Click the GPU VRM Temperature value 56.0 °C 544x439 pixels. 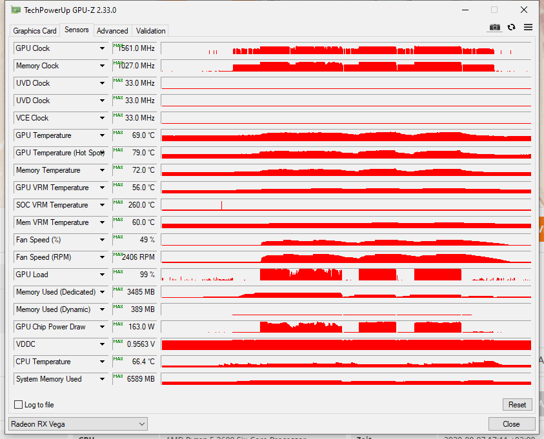(x=135, y=188)
